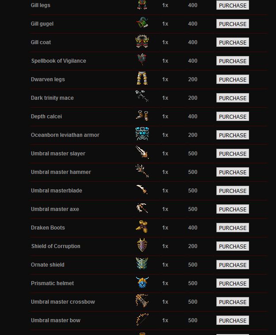276x335 pixels.
Task: Click the Prismatic helmet icon
Action: (x=142, y=282)
